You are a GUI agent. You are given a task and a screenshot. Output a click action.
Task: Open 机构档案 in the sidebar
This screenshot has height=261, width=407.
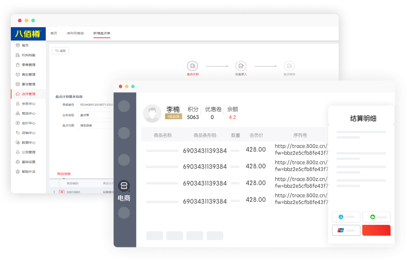[x=28, y=55]
